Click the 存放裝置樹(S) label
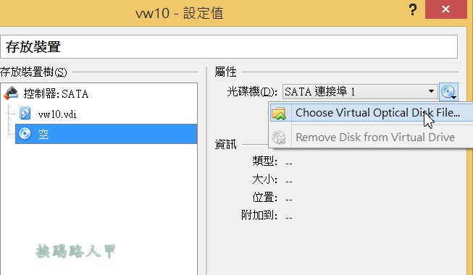 click(x=33, y=72)
